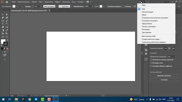Image resolution: width=182 pixels, height=102 pixels.
Task: Open graphic style dropdown
Action: pos(104,6)
